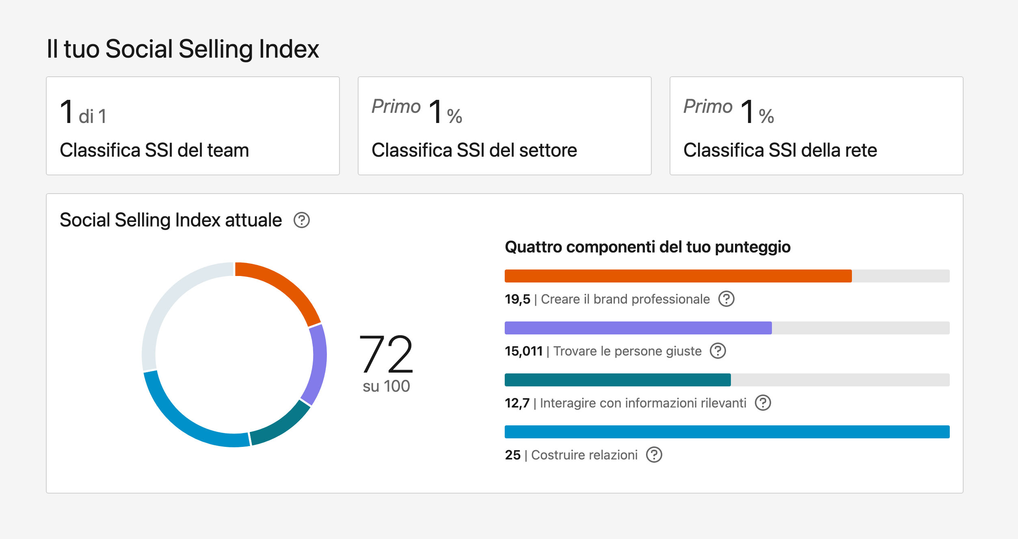Click 'Quattro componenti del tuo punteggio' heading

tap(648, 247)
